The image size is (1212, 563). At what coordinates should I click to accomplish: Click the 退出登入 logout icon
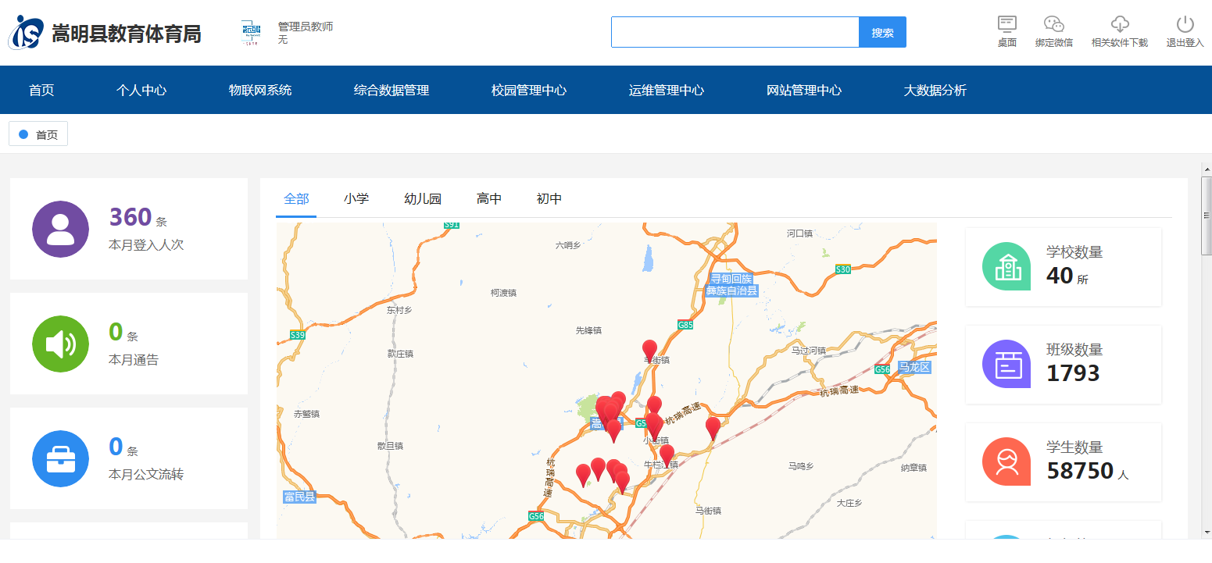tap(1184, 30)
